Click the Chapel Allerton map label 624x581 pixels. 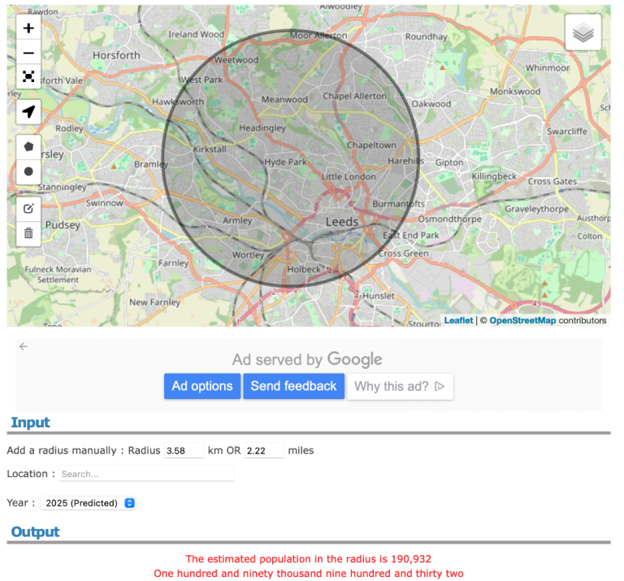(x=354, y=96)
